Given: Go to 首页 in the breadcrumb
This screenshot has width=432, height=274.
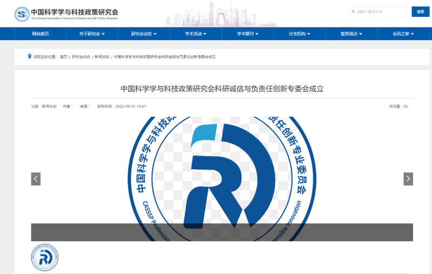Looking at the screenshot, I should [64, 57].
